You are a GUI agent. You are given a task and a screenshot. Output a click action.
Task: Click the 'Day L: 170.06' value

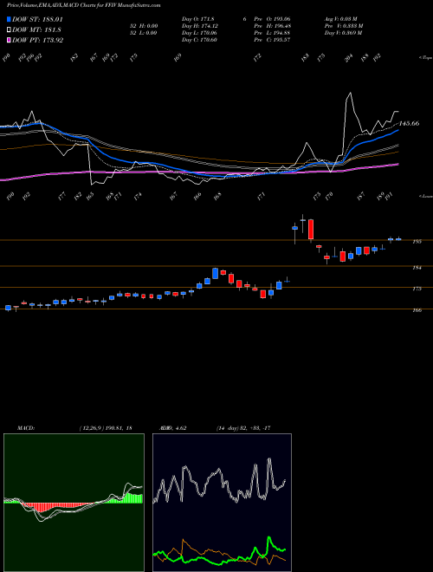click(x=200, y=33)
